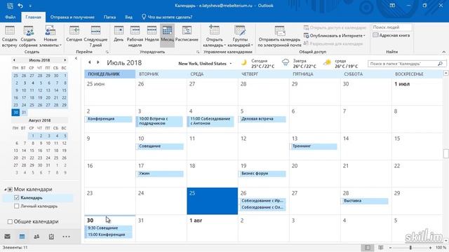This screenshot has width=449, height=252.
Task: Open the Вид ribbon tab
Action: [128, 17]
